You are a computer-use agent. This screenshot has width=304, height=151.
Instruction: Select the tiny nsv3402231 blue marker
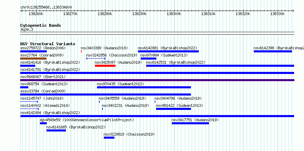coord(102,109)
